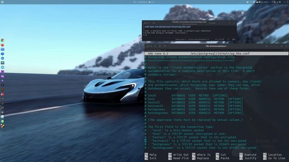Click the 'synopsis follows.' comment line

161,75
